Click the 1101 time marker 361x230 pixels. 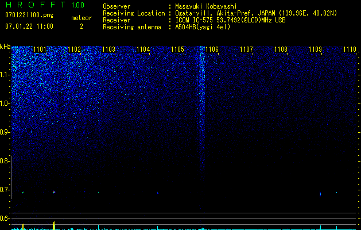tap(40, 49)
